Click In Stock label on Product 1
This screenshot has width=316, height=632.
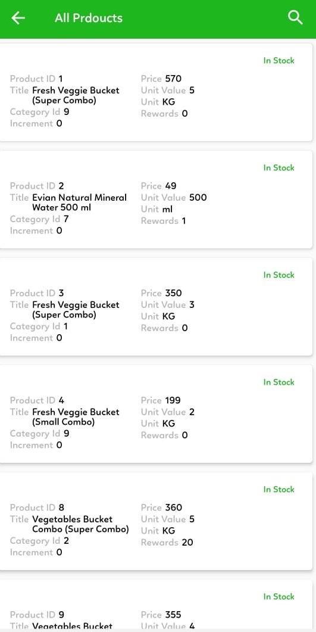279,60
